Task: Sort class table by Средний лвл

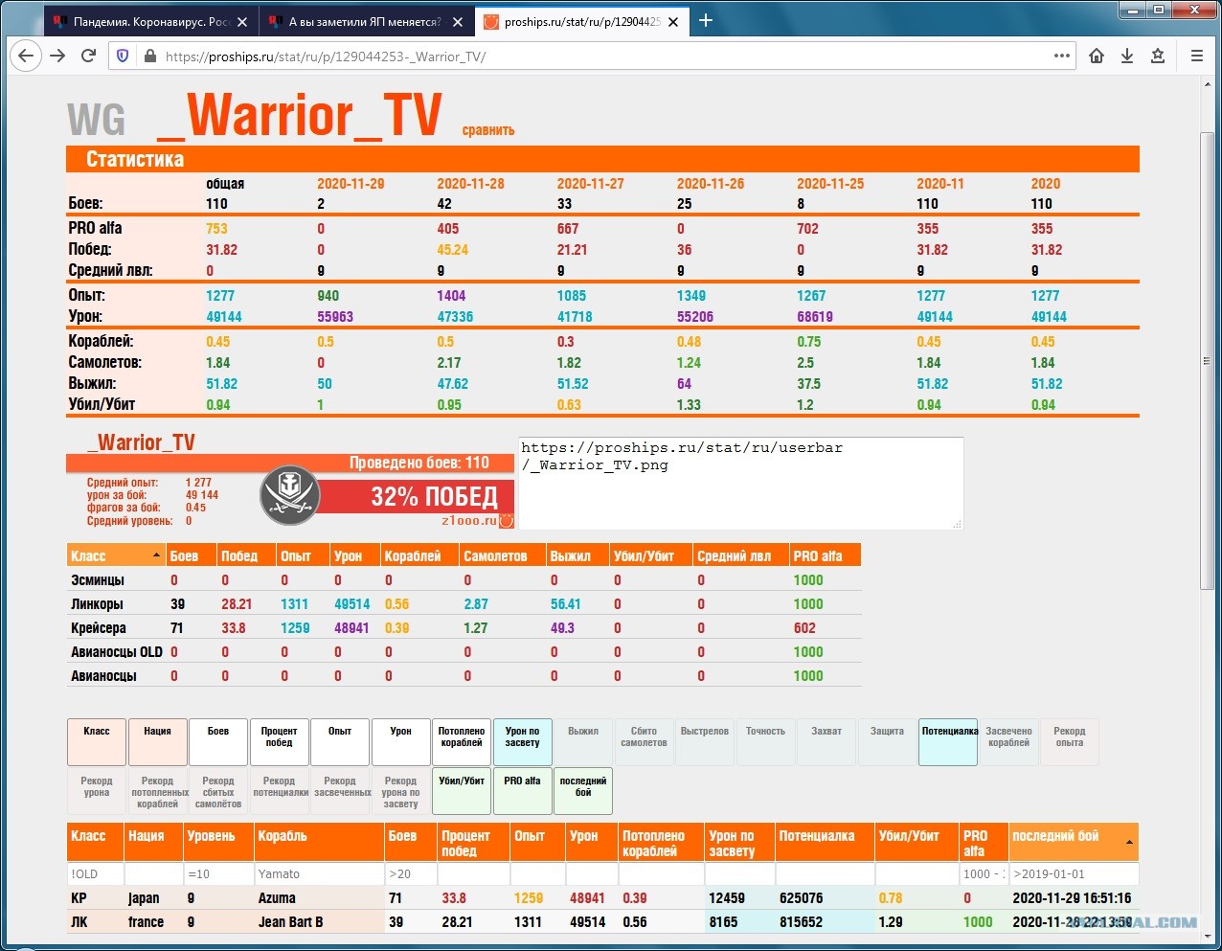Action: click(x=741, y=555)
